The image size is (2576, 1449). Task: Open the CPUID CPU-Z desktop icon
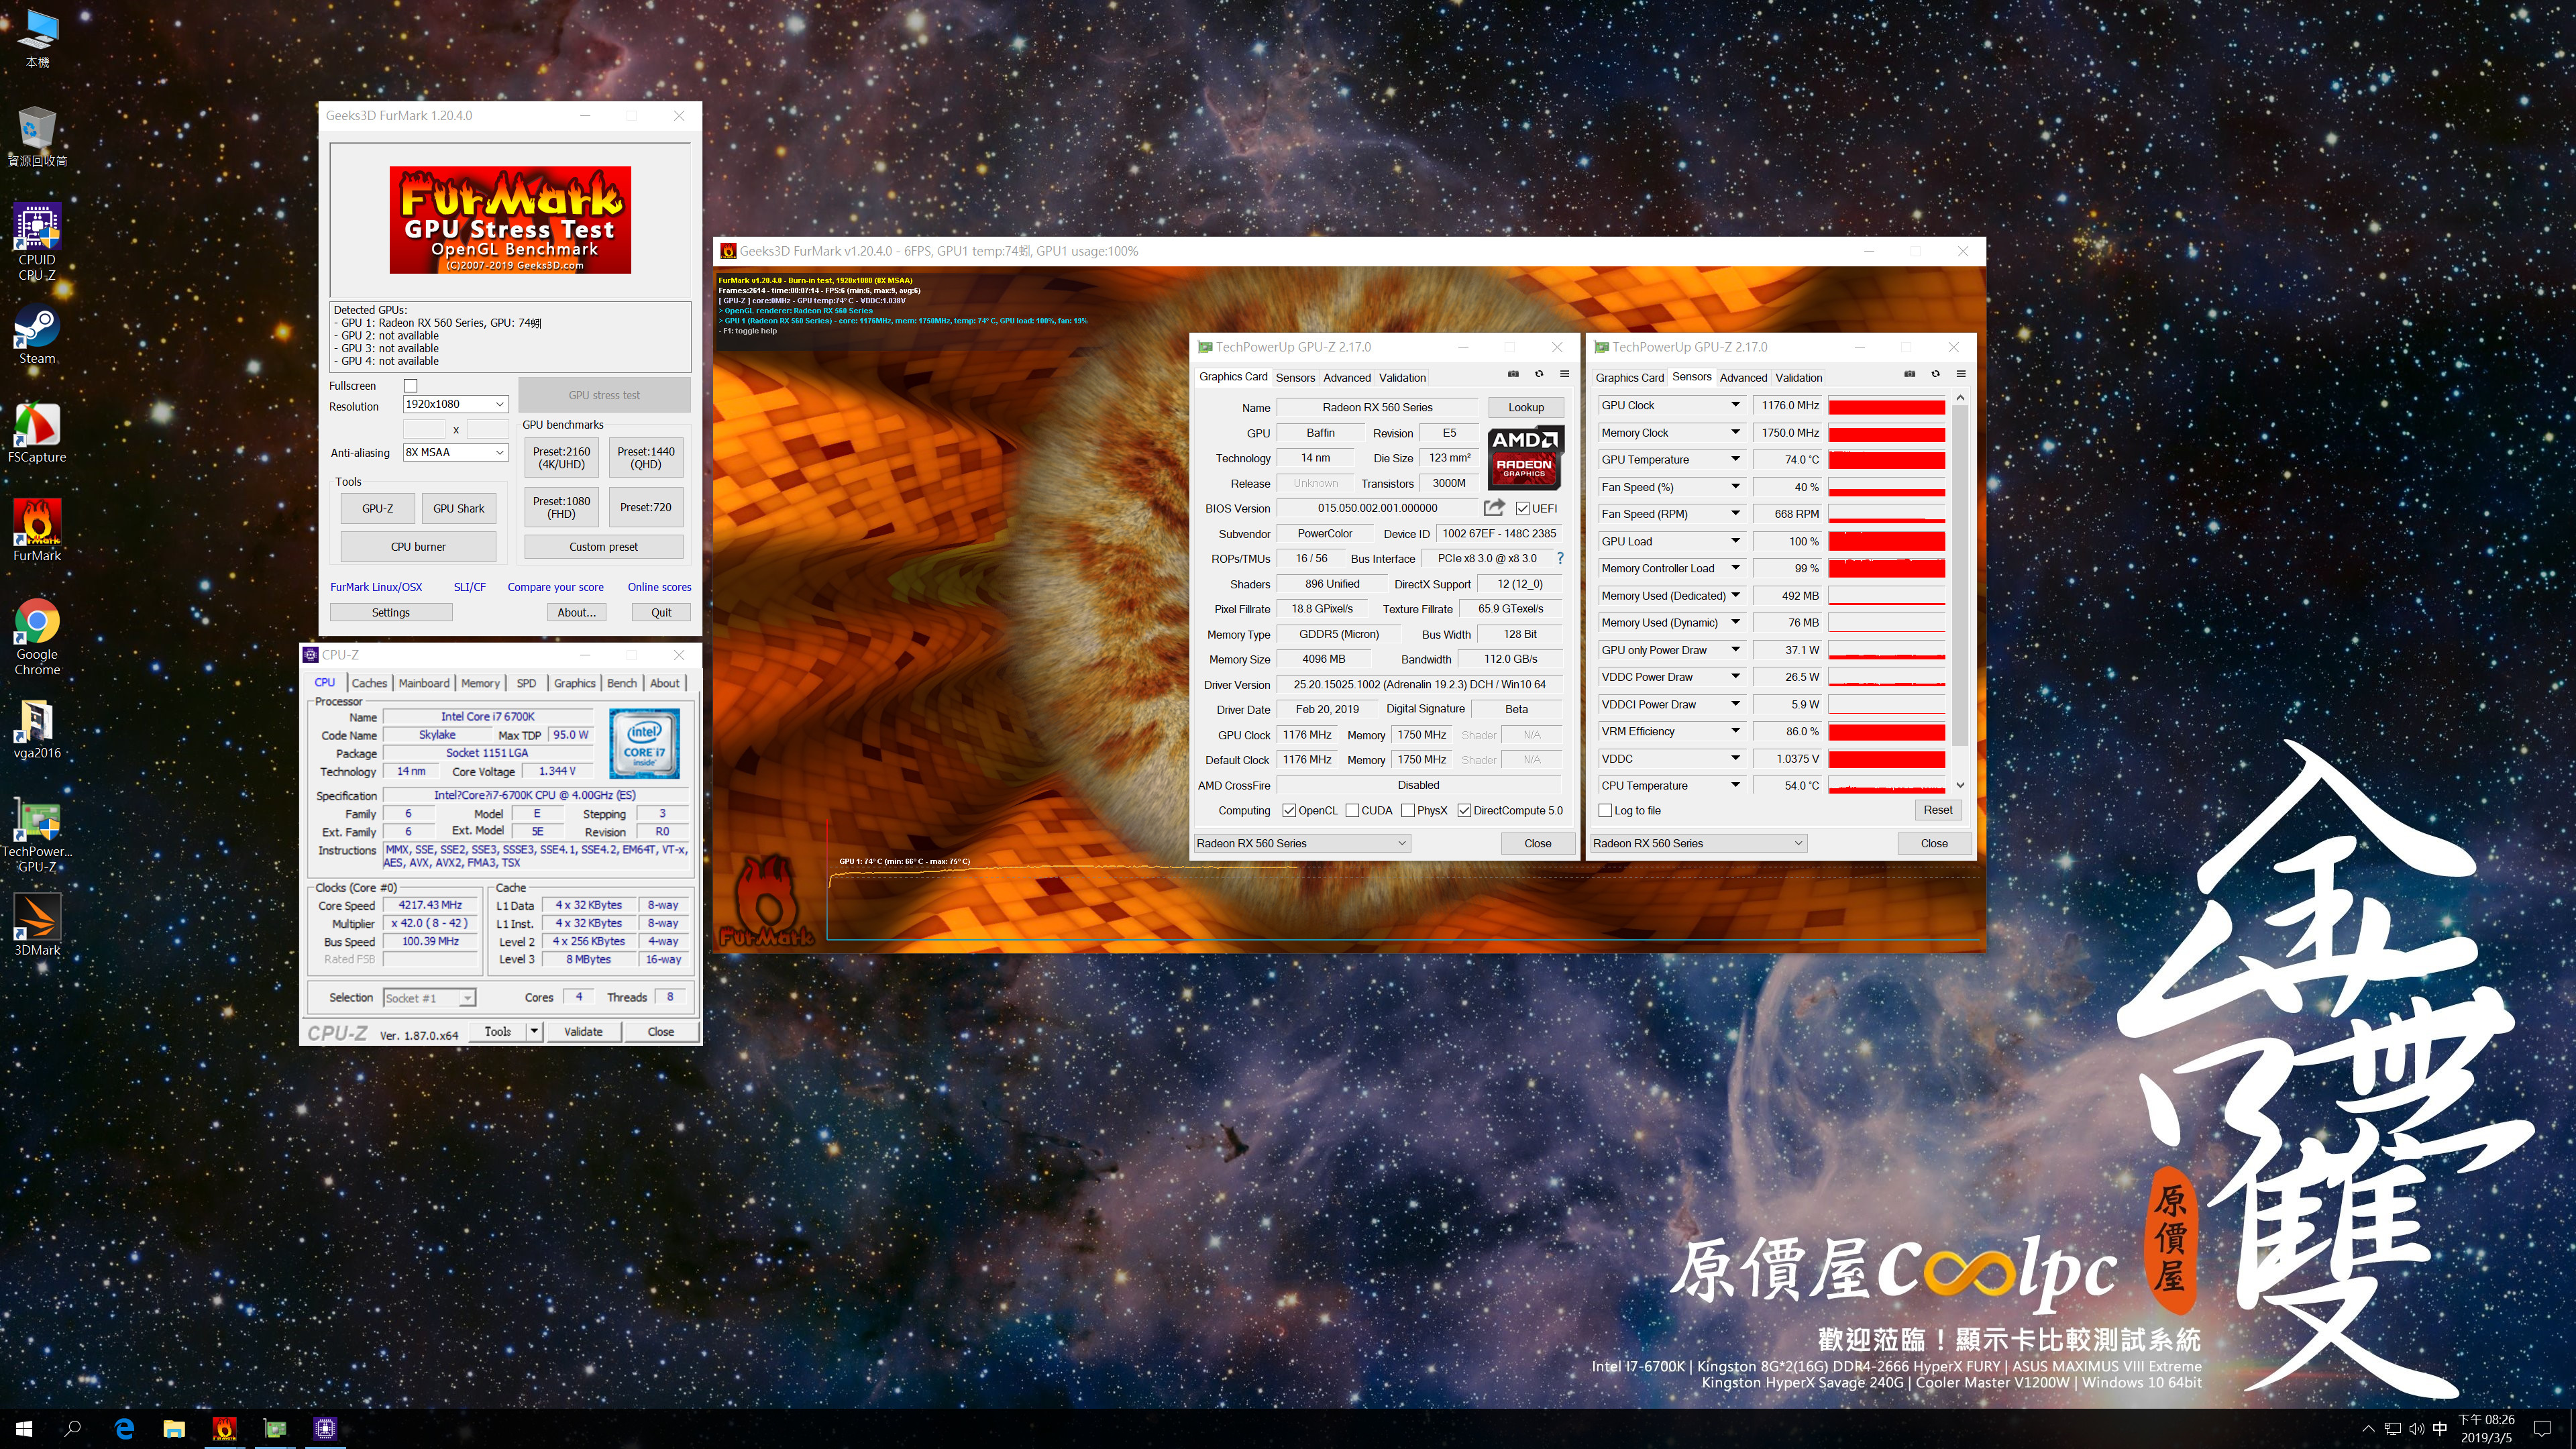(37, 241)
